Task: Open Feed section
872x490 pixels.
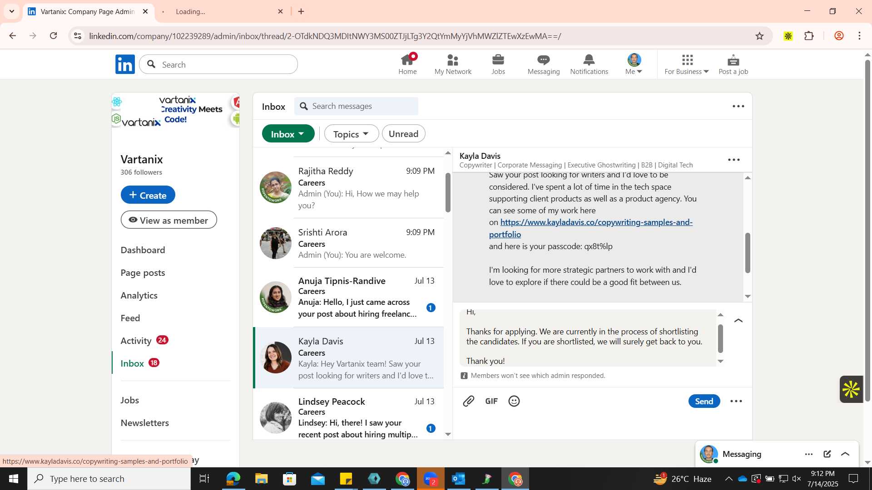Action: [x=130, y=318]
